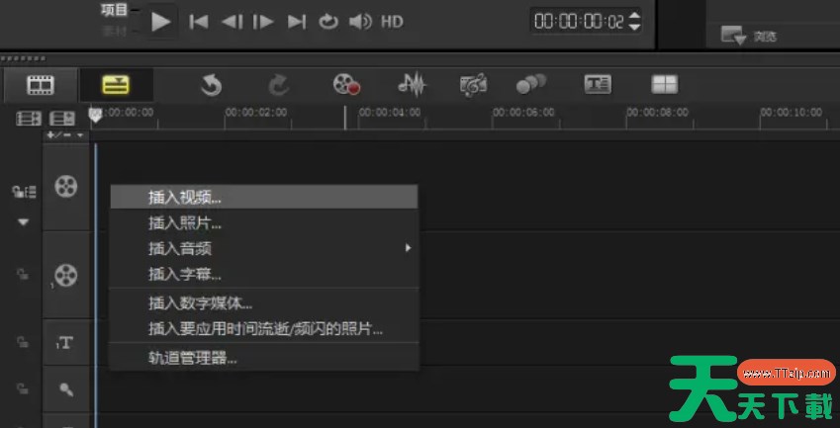Jump to the project end
Screen dimensions: 840x428
tap(296, 22)
